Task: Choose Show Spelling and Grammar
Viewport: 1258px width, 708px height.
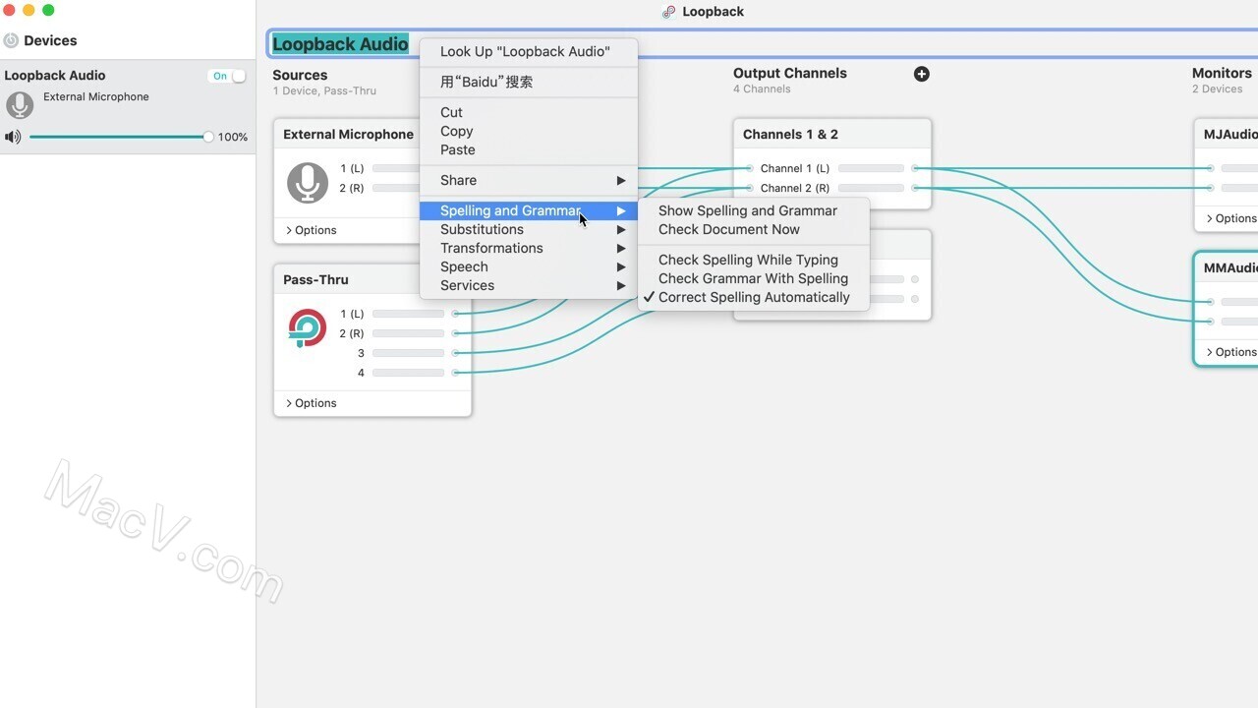Action: pos(747,210)
